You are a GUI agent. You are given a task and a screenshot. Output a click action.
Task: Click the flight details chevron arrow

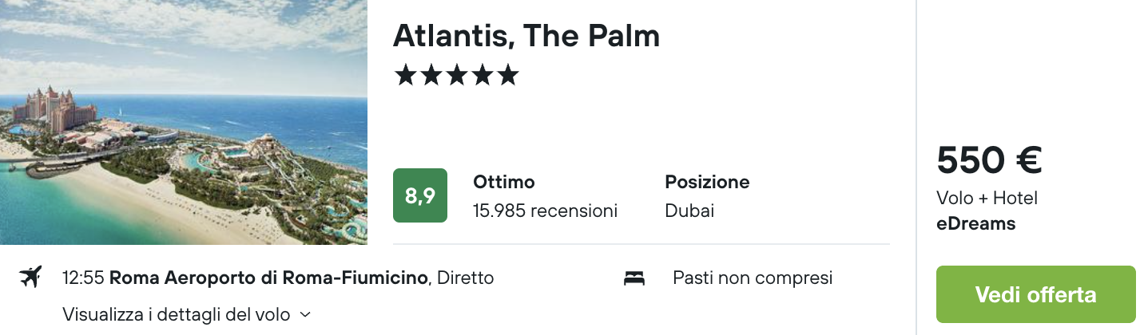pos(304,315)
